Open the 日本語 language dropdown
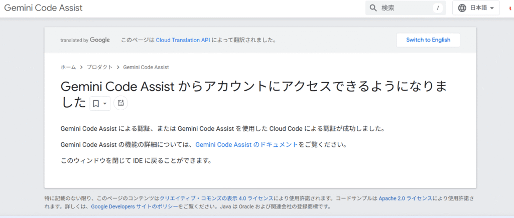This screenshot has width=514, height=218. click(476, 8)
